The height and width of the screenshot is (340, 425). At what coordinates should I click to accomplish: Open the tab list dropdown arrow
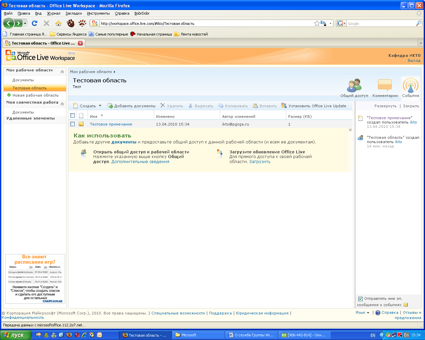[421, 43]
